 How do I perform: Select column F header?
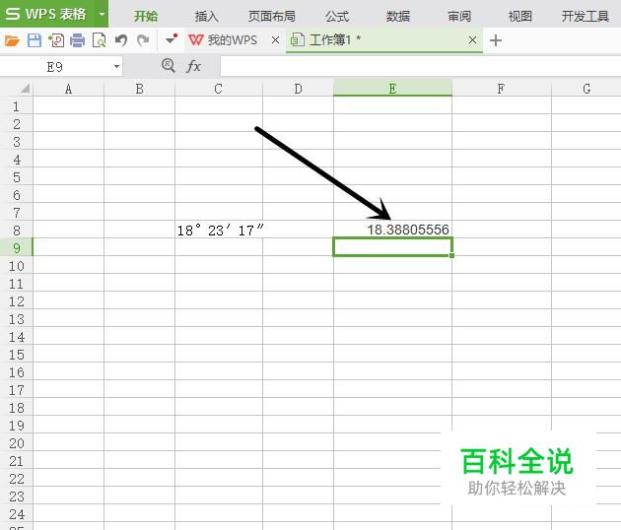pos(502,89)
